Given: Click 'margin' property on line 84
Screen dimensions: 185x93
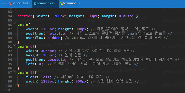Looking at the screenshot, I should click(108, 16).
